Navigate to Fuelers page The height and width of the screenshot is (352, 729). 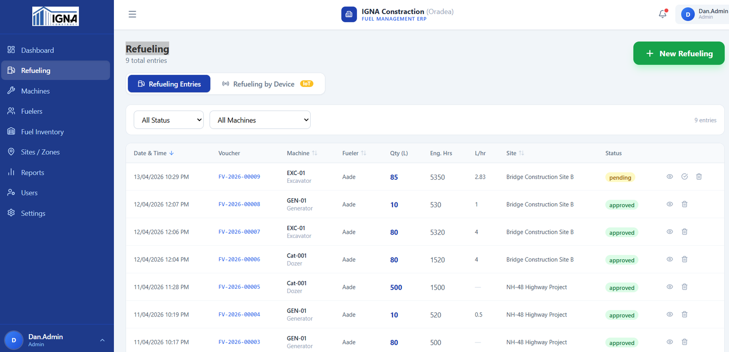(55, 111)
